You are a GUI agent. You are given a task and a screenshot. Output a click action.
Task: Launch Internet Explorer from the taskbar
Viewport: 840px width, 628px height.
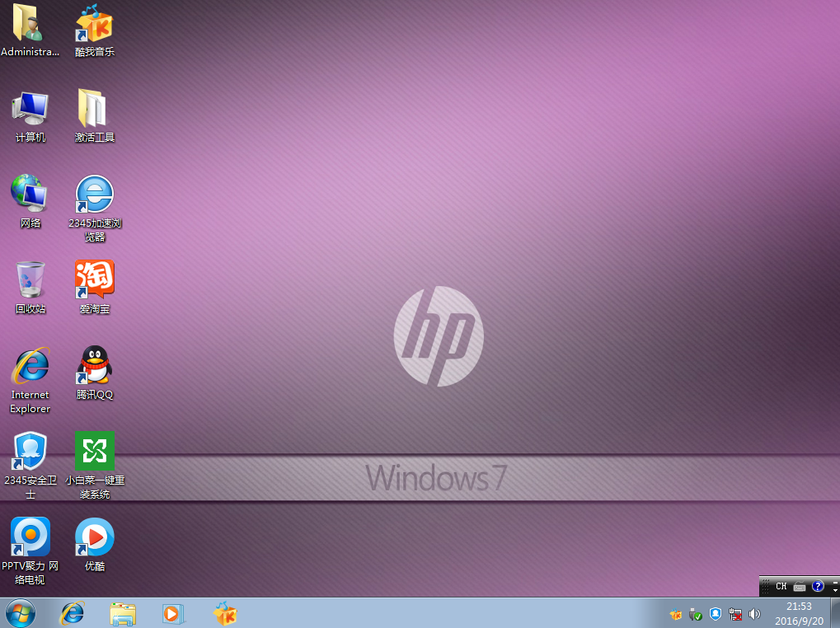click(73, 613)
